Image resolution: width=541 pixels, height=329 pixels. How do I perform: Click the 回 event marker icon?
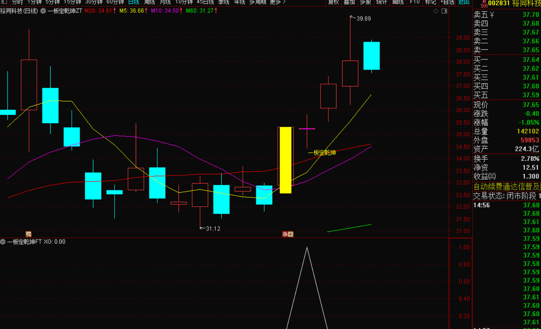[291, 234]
